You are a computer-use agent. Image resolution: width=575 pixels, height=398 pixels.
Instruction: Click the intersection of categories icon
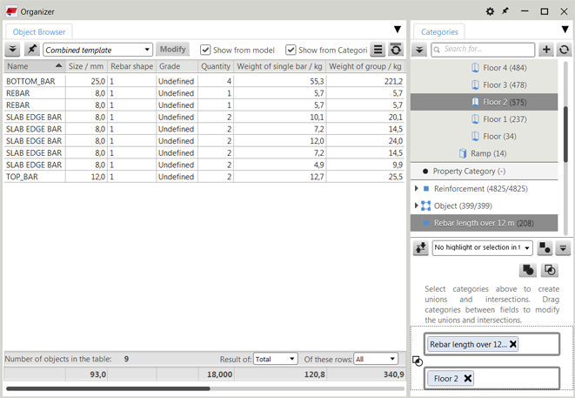point(550,271)
